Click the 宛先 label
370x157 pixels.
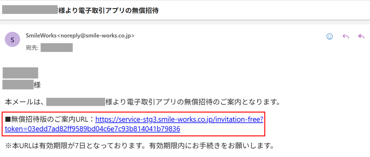tap(32, 48)
